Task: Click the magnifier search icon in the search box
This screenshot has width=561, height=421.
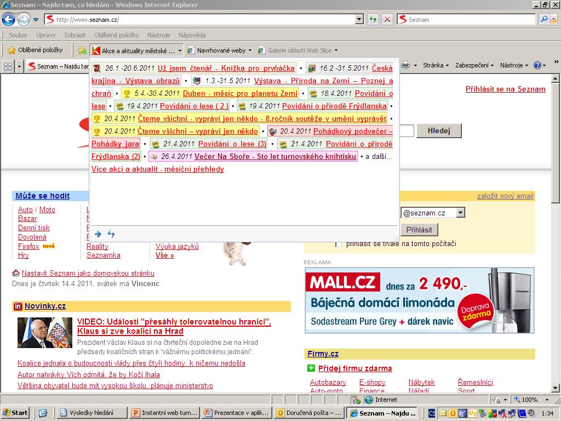Action: pyautogui.click(x=544, y=19)
